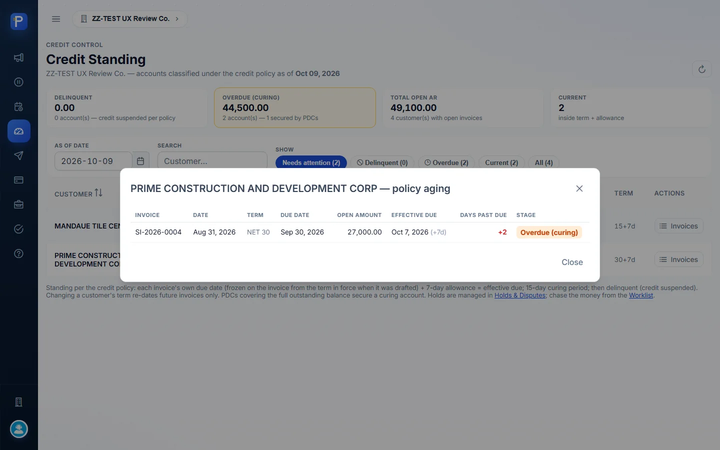Click the Customer search field
This screenshot has height=450, width=720.
click(212, 161)
